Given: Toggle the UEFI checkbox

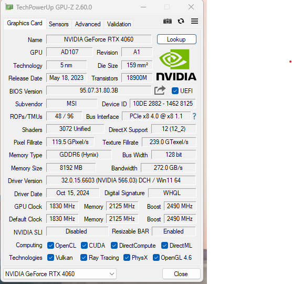Looking at the screenshot, I should (x=175, y=91).
